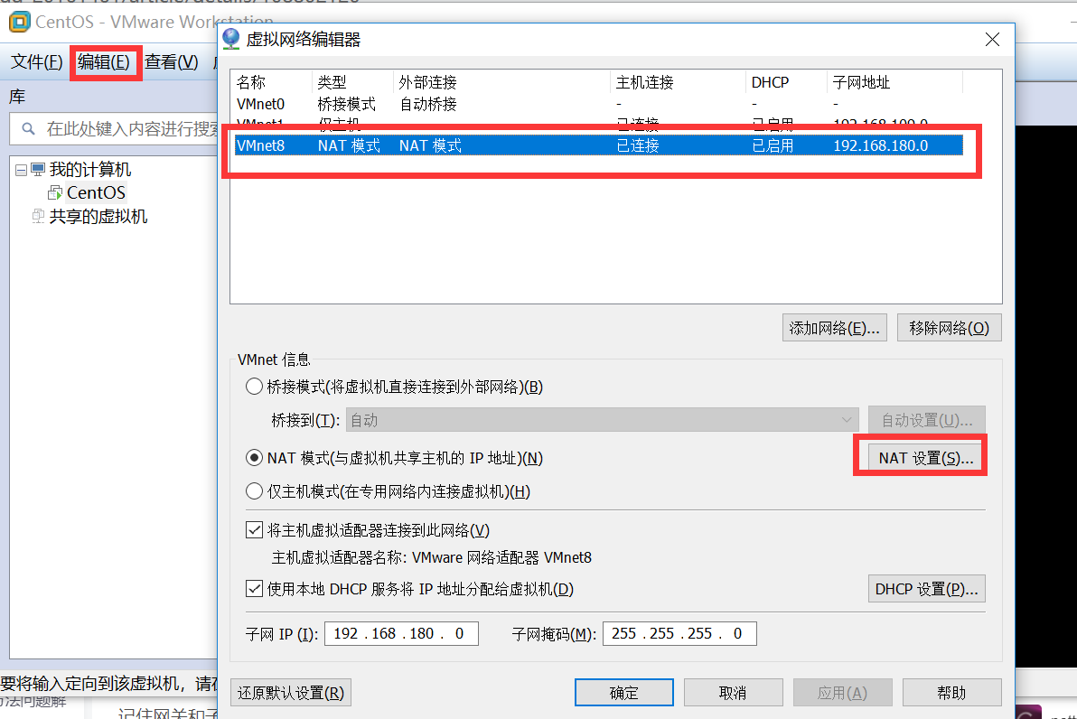Open the 编辑(E) menu
The width and height of the screenshot is (1077, 719).
tap(104, 62)
